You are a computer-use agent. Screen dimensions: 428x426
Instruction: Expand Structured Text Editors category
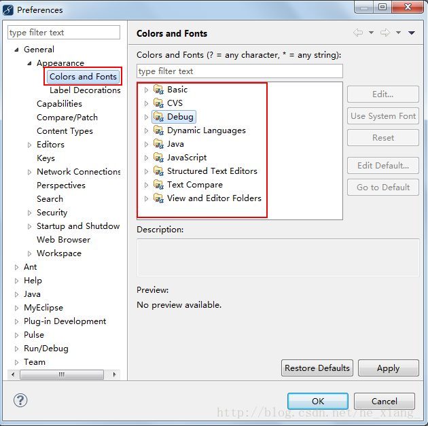pos(146,171)
